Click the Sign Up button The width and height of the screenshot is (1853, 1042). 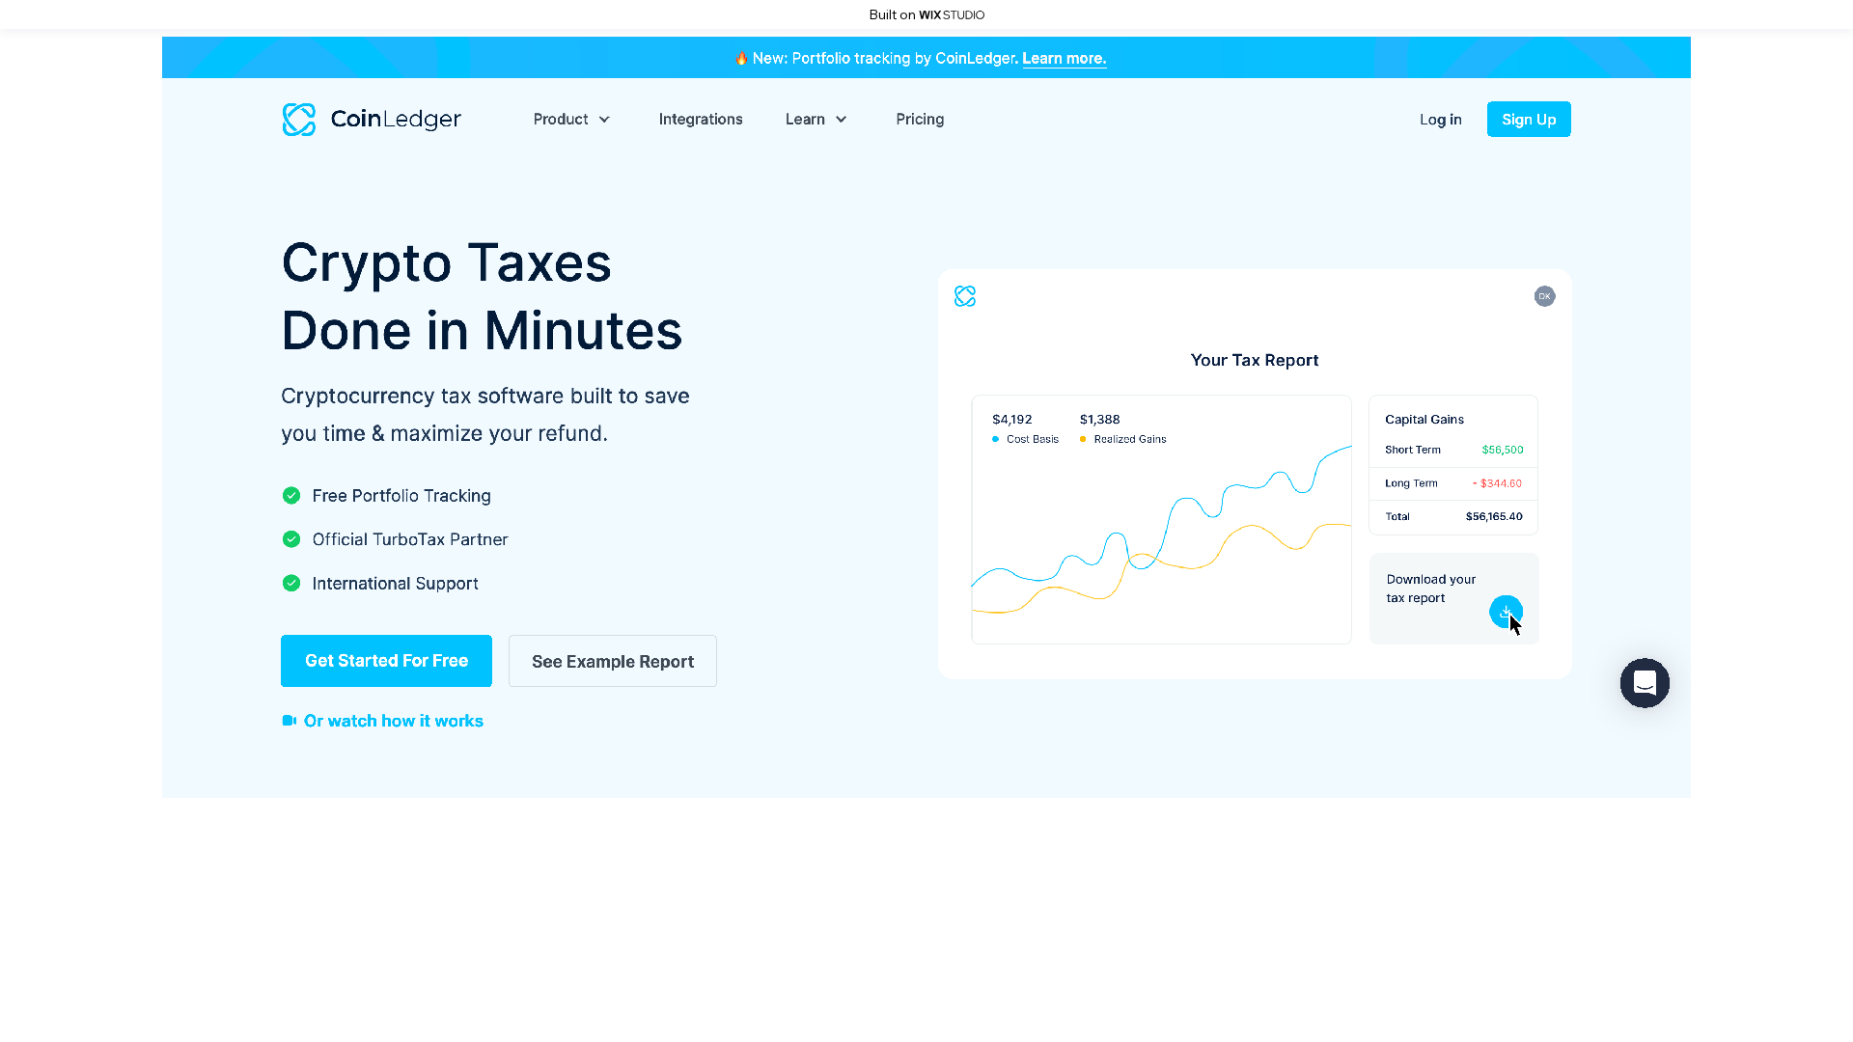[x=1529, y=120]
